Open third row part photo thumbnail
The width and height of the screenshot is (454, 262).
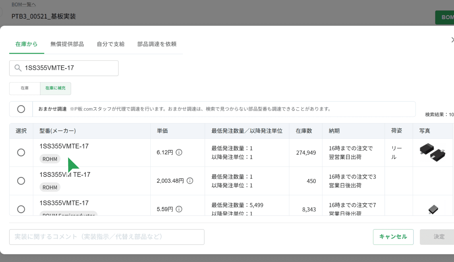[x=433, y=209]
